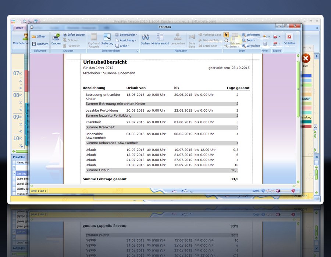Open the Seitenränder dropdown
The image size is (331, 257).
click(x=126, y=35)
